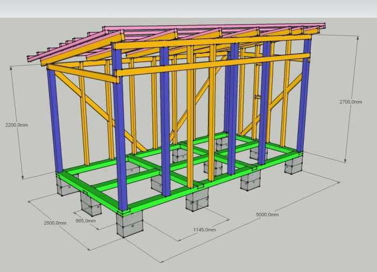The image size is (377, 272).
Task: Click the 1145.0mm dimension label
Action: tap(205, 230)
